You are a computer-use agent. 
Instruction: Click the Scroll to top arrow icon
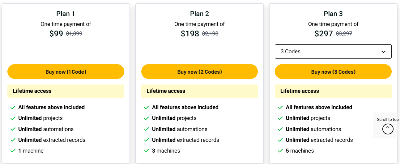[388, 129]
